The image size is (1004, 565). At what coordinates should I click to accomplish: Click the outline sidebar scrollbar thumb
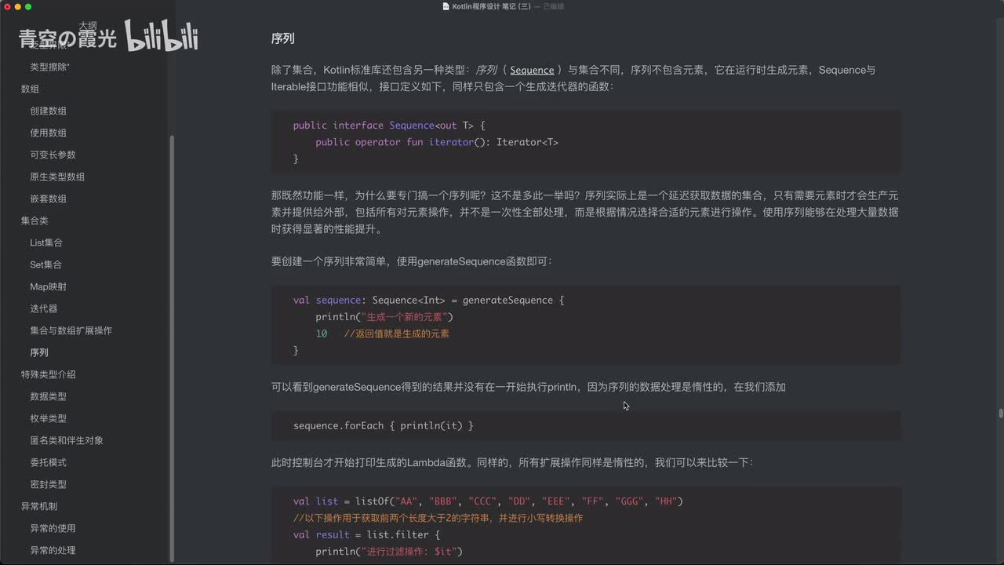point(172,348)
